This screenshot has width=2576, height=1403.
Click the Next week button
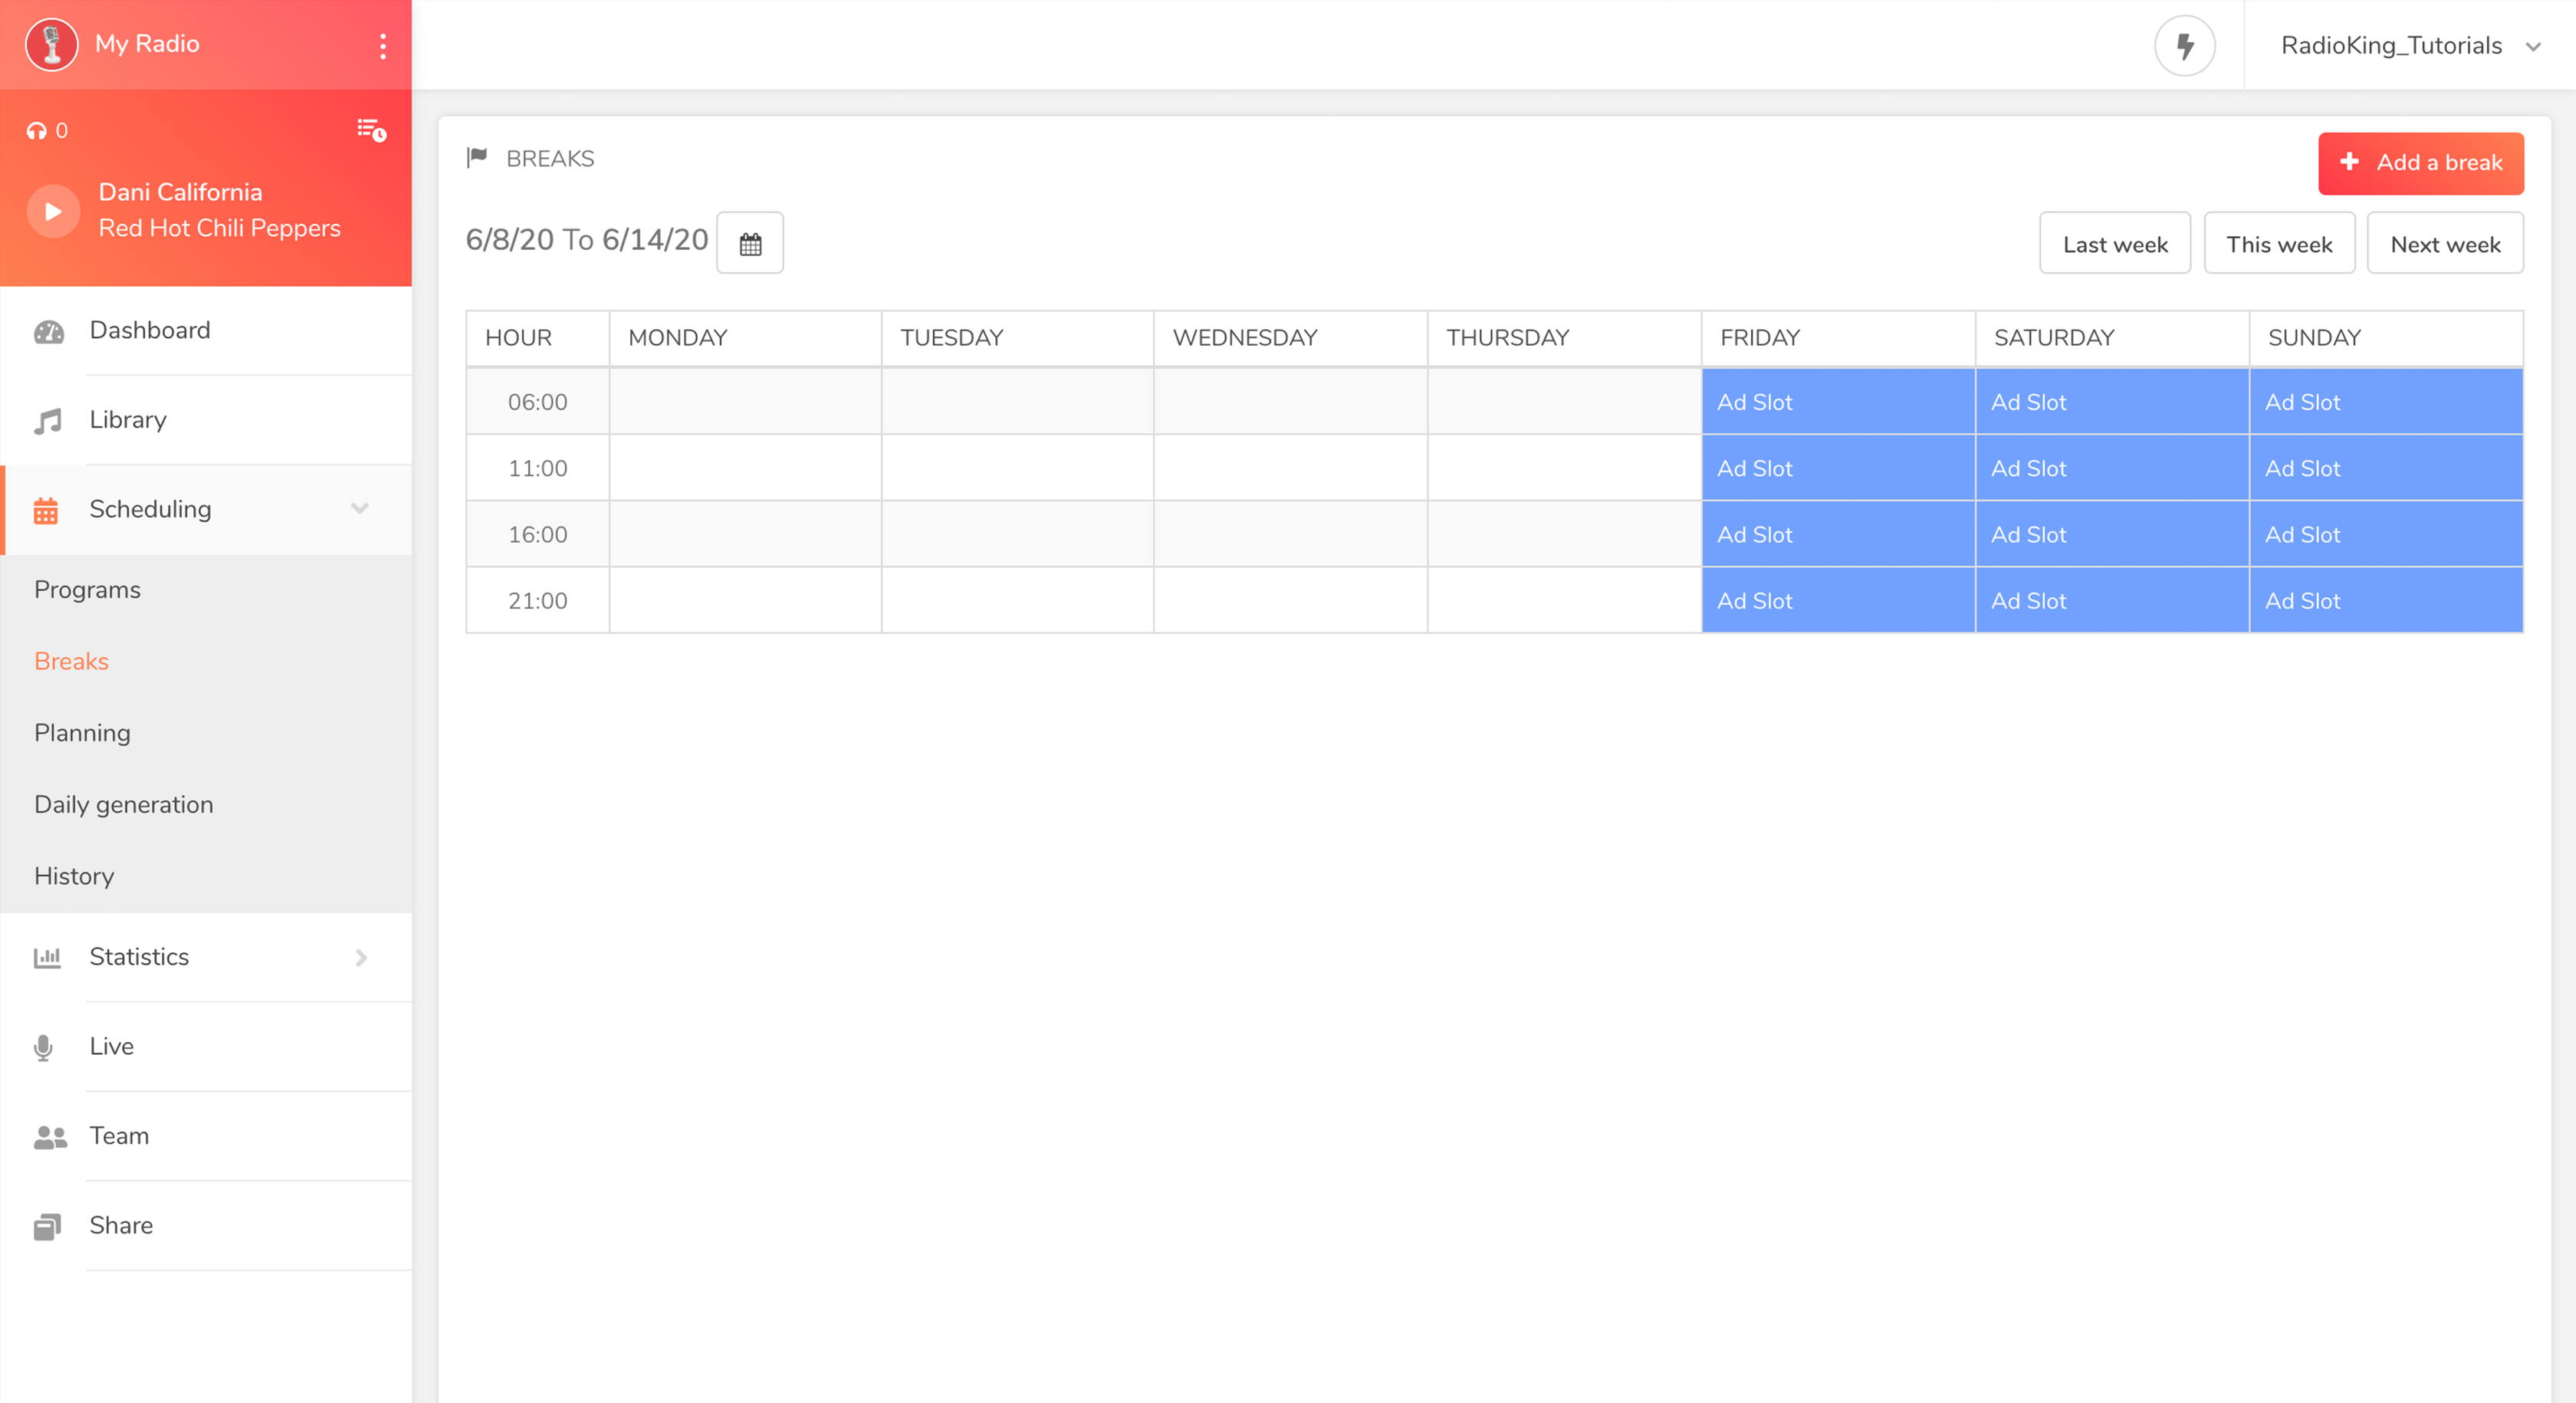click(2445, 244)
